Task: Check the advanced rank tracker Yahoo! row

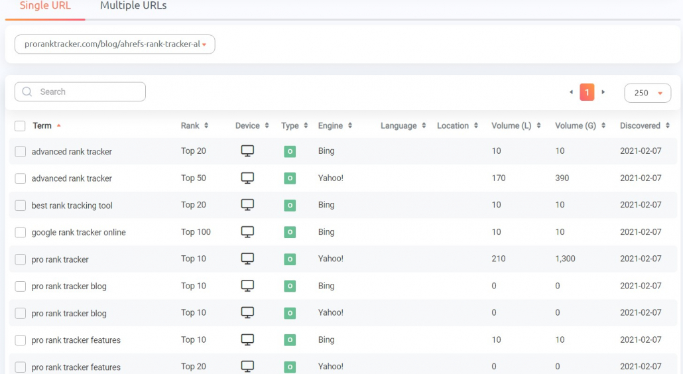Action: pyautogui.click(x=20, y=178)
